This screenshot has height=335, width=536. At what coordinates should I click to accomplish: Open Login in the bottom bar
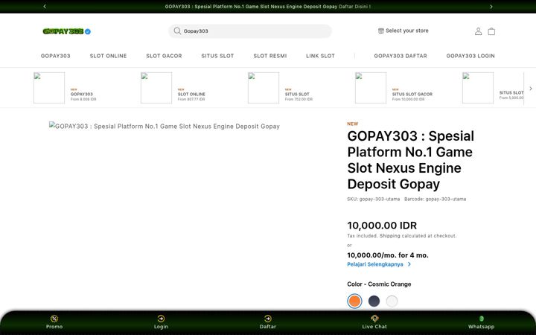pyautogui.click(x=161, y=322)
